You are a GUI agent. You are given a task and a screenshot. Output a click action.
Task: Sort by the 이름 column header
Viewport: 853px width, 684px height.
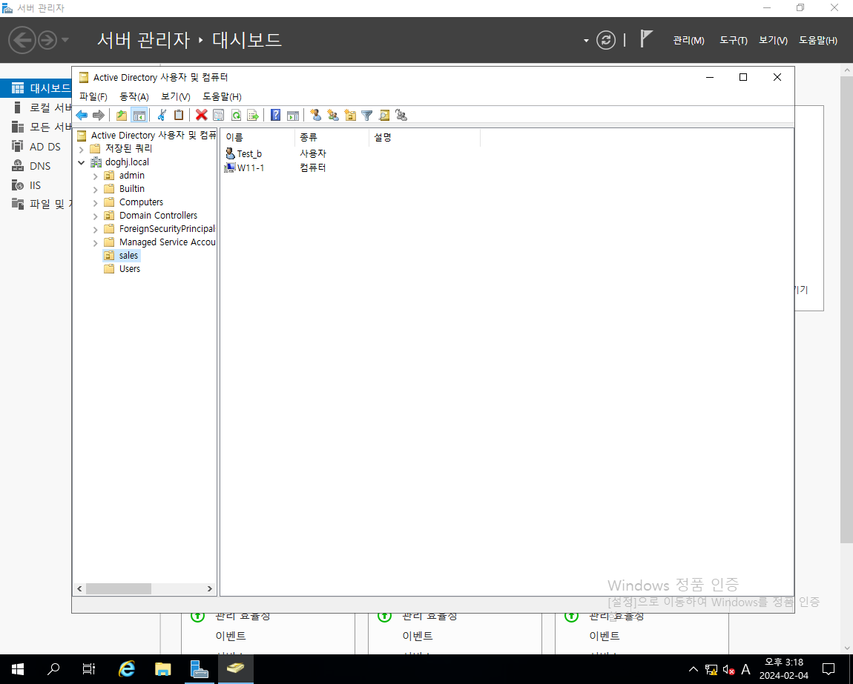click(257, 138)
